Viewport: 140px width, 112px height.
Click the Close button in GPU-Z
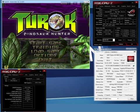click(132, 99)
